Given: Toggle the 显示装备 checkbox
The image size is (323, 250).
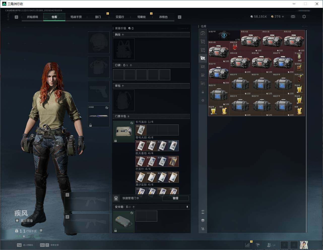Looking at the screenshot, I should click(17, 221).
